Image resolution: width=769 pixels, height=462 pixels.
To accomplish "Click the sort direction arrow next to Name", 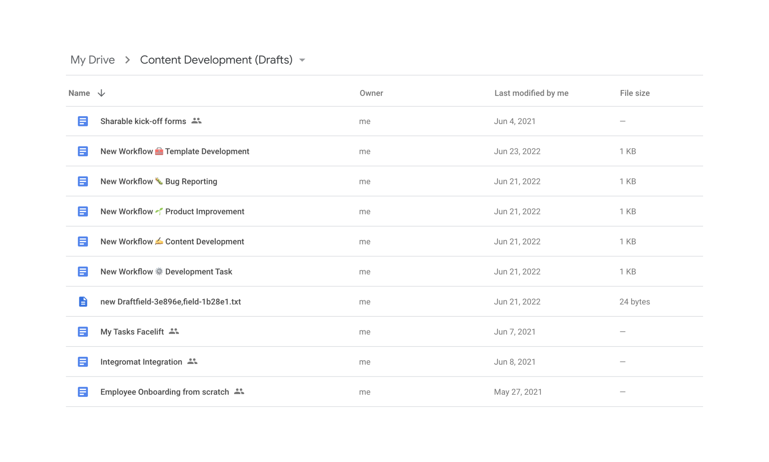I will tap(101, 93).
